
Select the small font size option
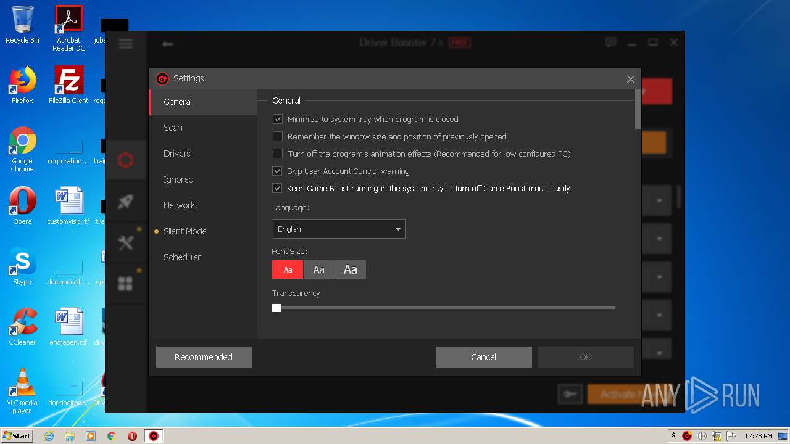pos(288,269)
